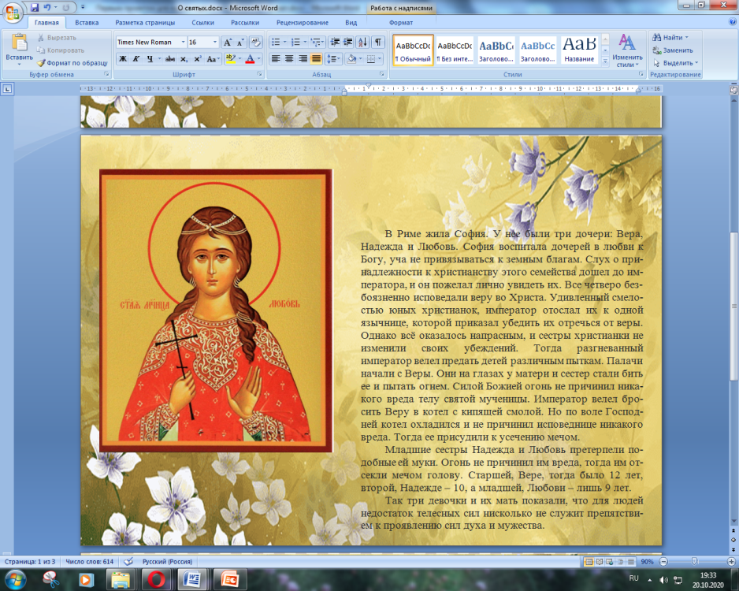The width and height of the screenshot is (739, 591).
Task: Click the Format Painter button
Action: 72,62
